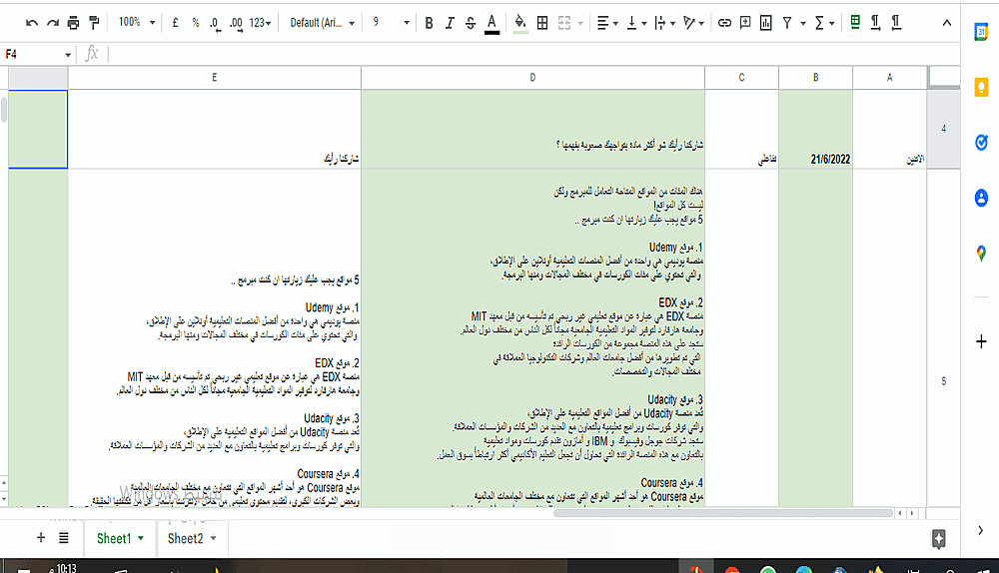Image resolution: width=999 pixels, height=573 pixels.
Task: Select column C header
Action: (x=741, y=78)
